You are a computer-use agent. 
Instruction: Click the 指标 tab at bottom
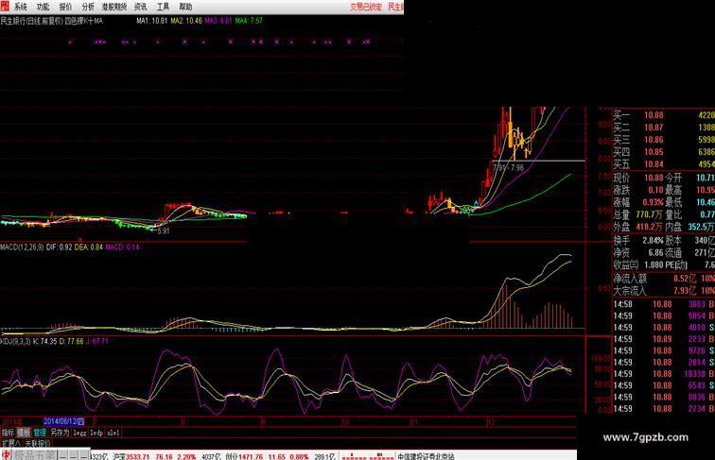pyautogui.click(x=9, y=433)
